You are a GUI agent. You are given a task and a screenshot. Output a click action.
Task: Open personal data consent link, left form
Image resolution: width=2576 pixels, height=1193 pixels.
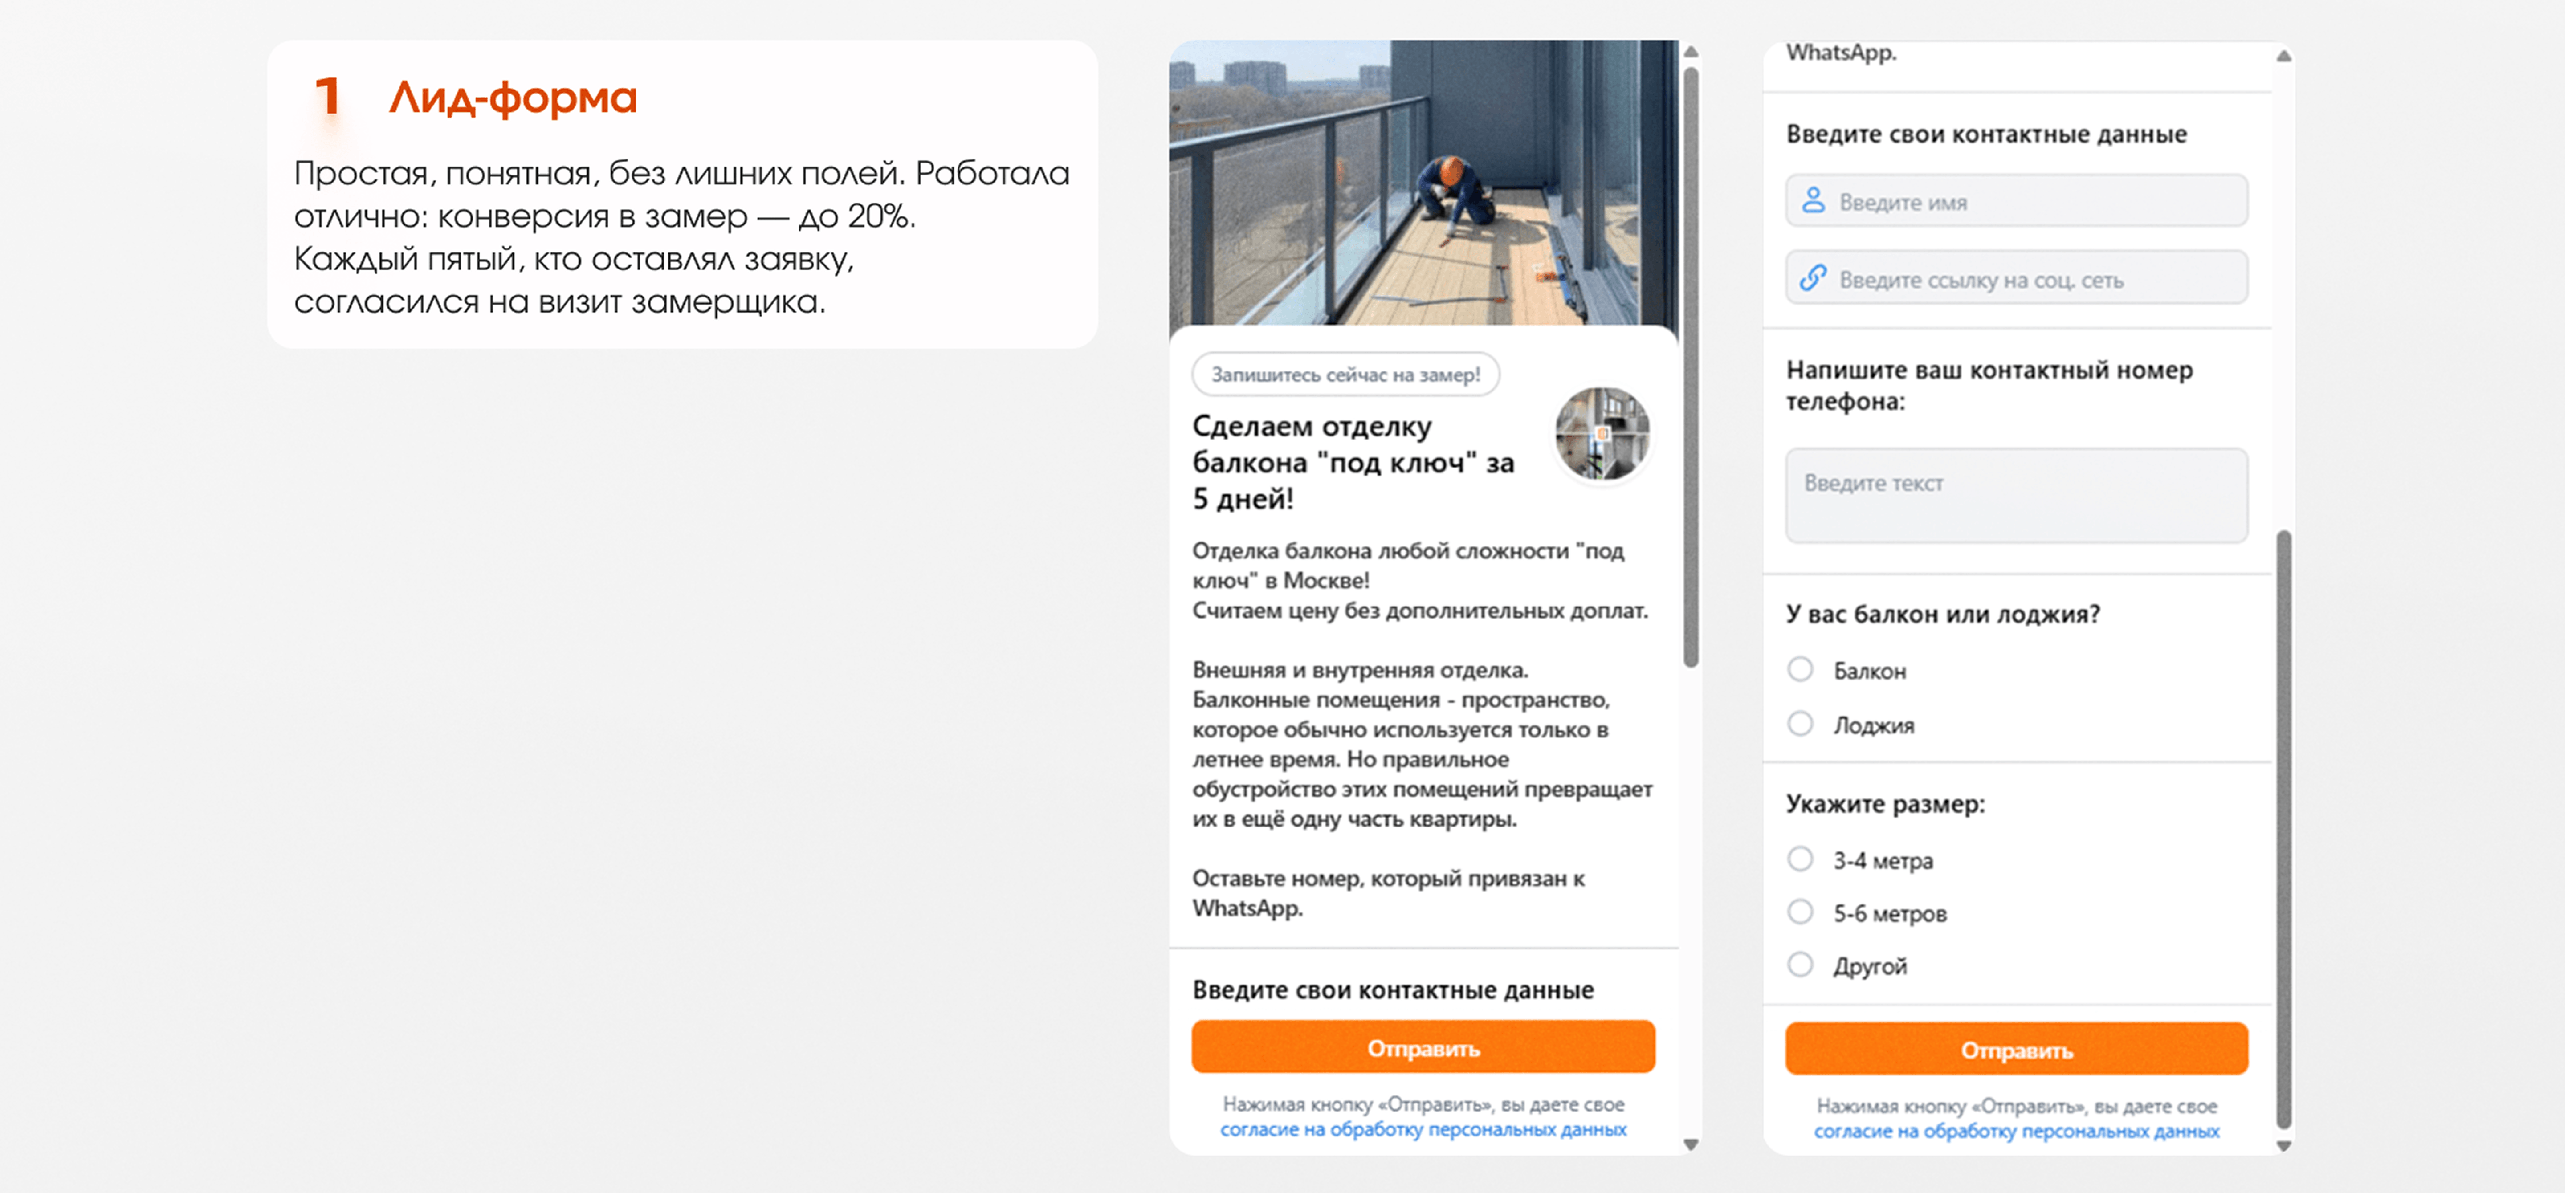click(x=1422, y=1129)
